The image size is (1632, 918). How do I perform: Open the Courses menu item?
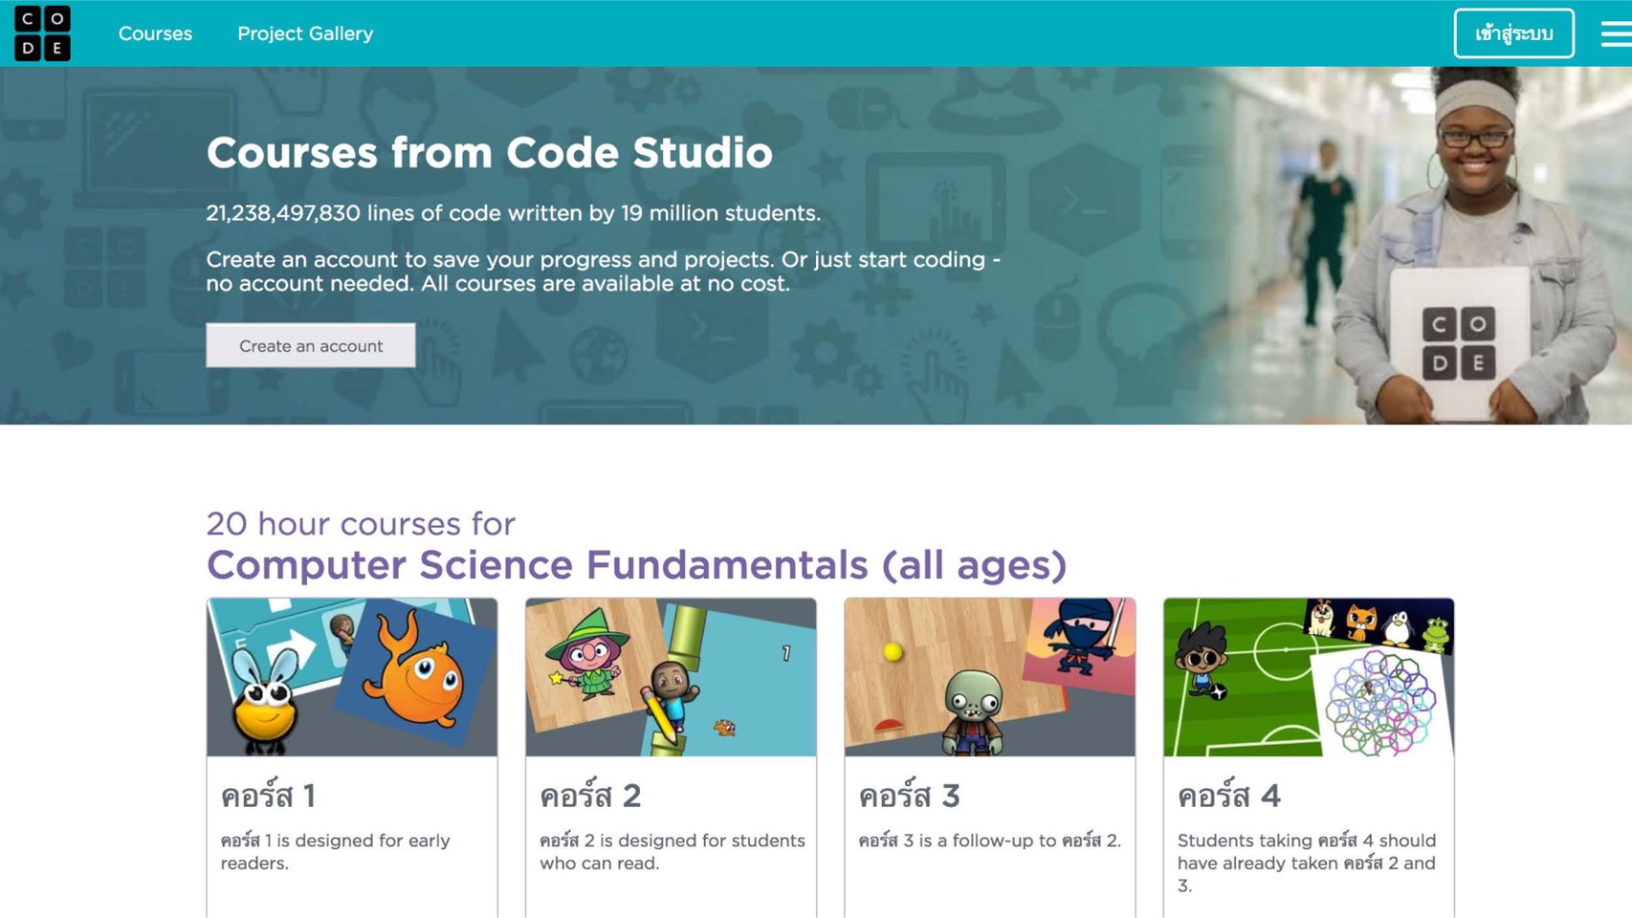(x=155, y=33)
